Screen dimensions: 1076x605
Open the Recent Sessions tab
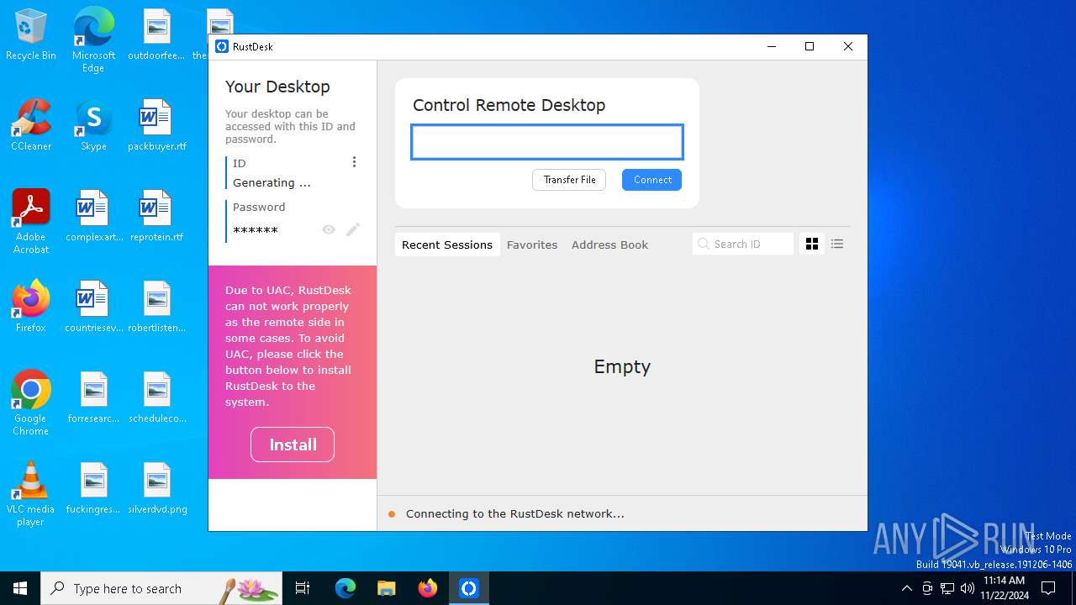point(447,245)
